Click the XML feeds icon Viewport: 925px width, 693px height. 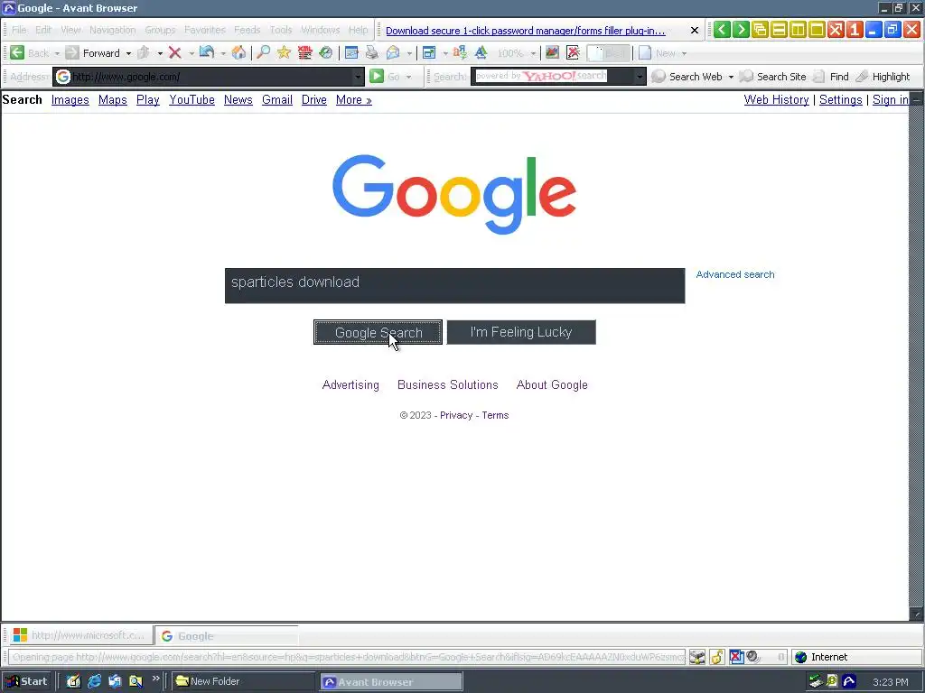pos(304,53)
